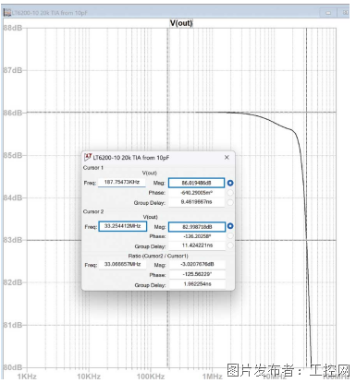Click the 81dB vertical axis label
This screenshot has width=356, height=383.
tap(13, 325)
